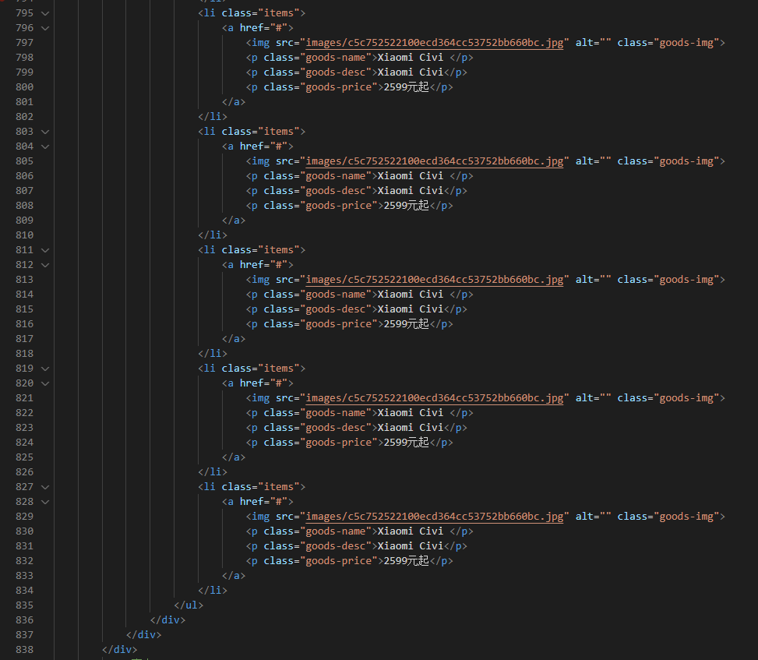Open image path link on line 813

point(435,280)
